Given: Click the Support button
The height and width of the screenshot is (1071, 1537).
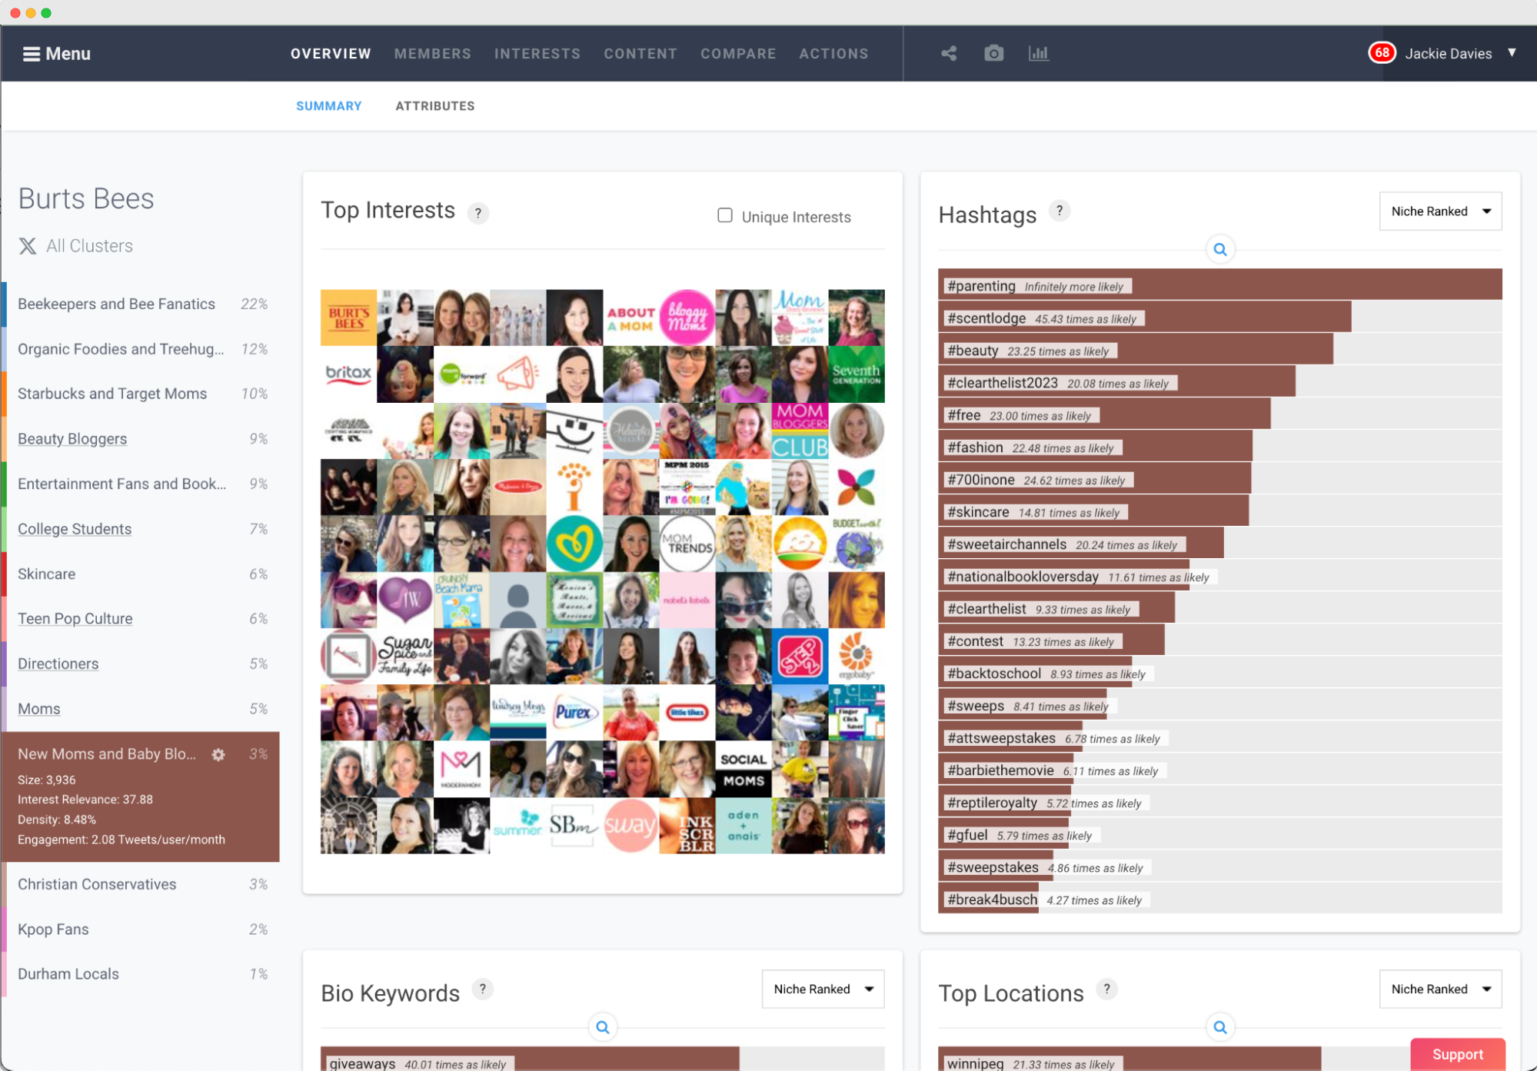Looking at the screenshot, I should coord(1457,1054).
